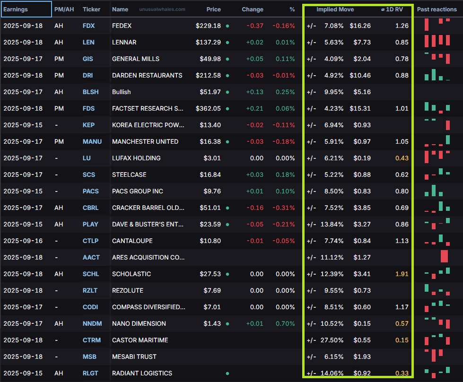Sort by the Change column header
463x382 pixels.
point(253,9)
